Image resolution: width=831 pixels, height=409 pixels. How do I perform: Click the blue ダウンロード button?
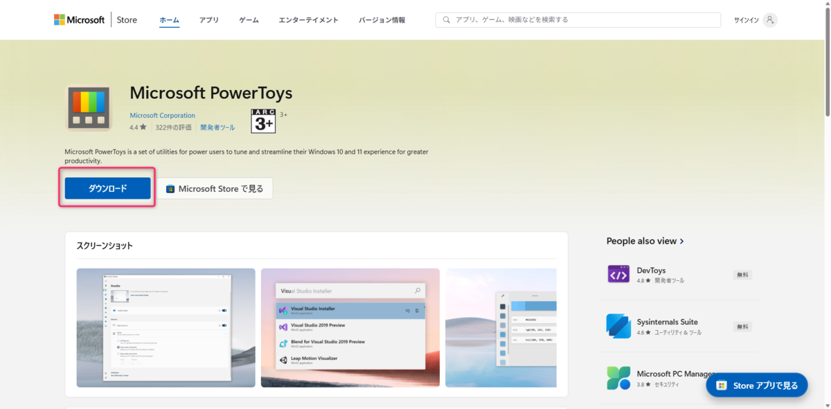pyautogui.click(x=107, y=188)
